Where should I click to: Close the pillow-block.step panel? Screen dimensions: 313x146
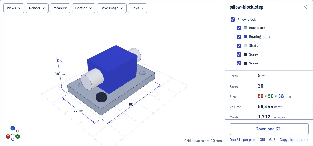point(305,7)
